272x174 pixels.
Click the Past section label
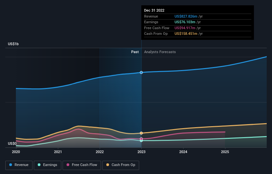135,52
